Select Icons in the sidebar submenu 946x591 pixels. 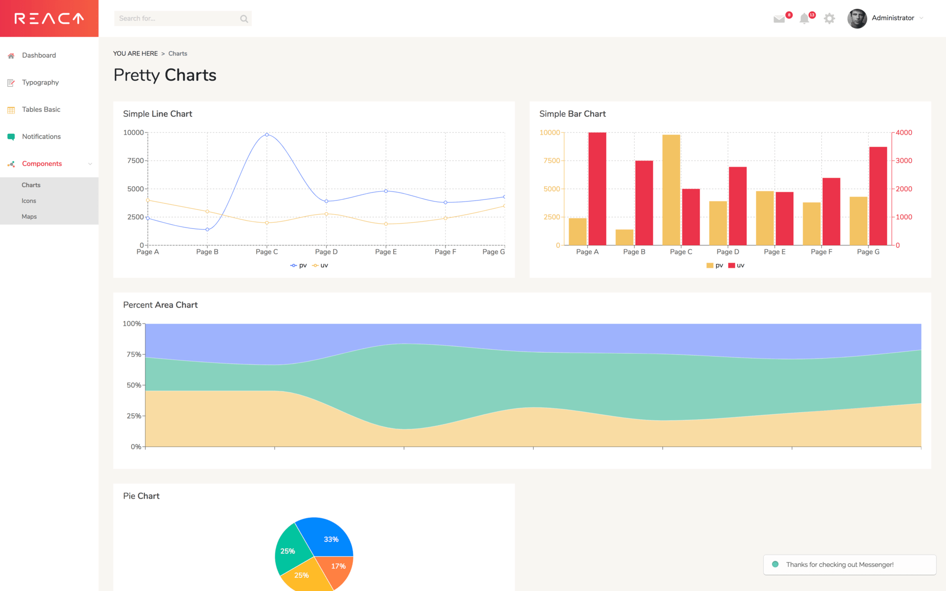click(29, 200)
